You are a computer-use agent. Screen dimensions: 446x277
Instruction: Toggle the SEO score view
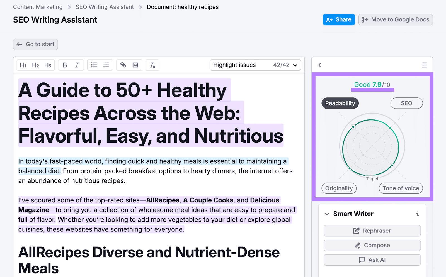[406, 103]
